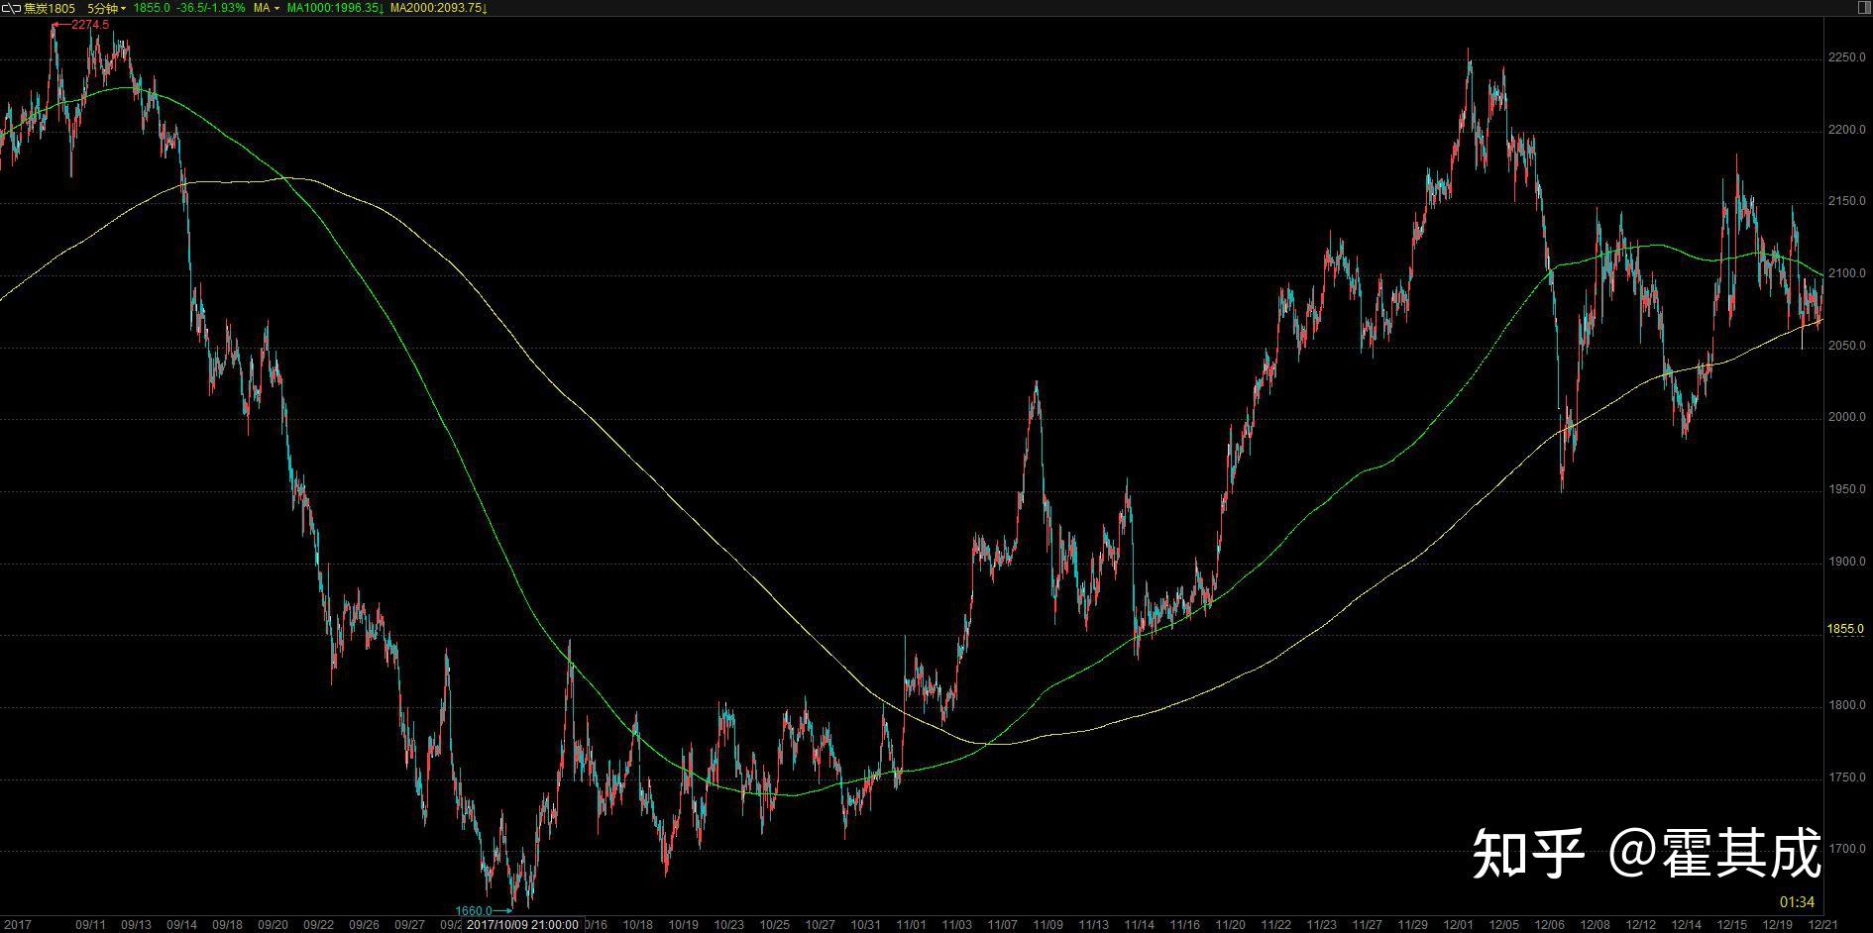This screenshot has height=933, width=1873.
Task: Click the 2274.5 high price marker
Action: pyautogui.click(x=89, y=25)
